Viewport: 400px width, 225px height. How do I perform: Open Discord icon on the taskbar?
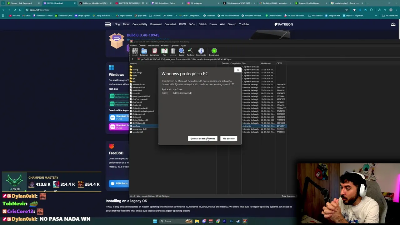(x=204, y=221)
